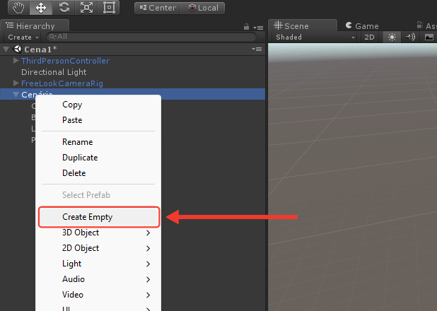Choose Delete from the context menu
This screenshot has width=437, height=311.
pyautogui.click(x=98, y=173)
